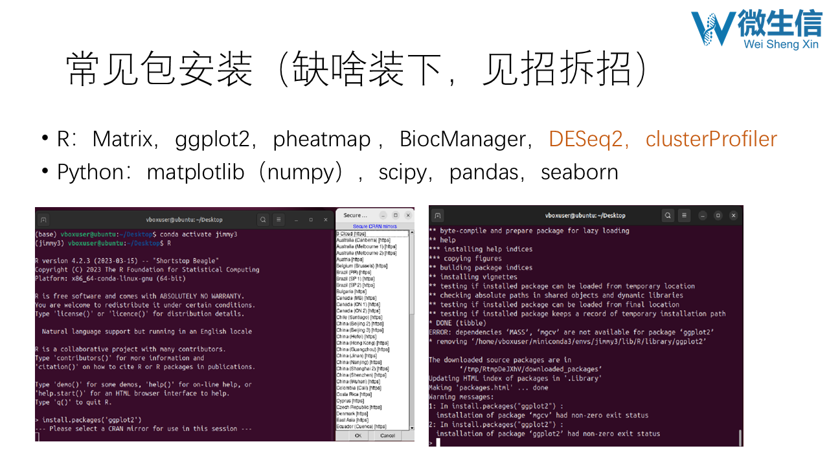Select the "0-Cloud [https]" mirror

click(x=372, y=234)
